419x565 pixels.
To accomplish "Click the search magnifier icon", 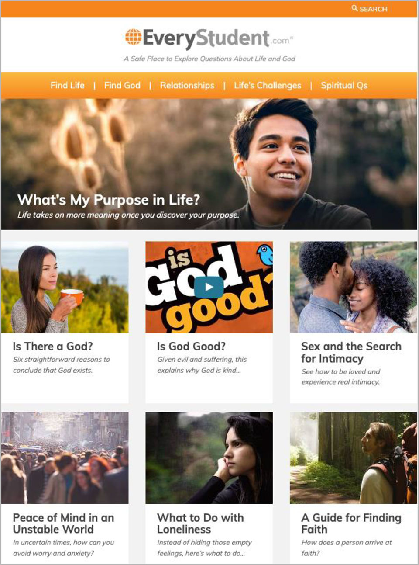I will [x=354, y=8].
